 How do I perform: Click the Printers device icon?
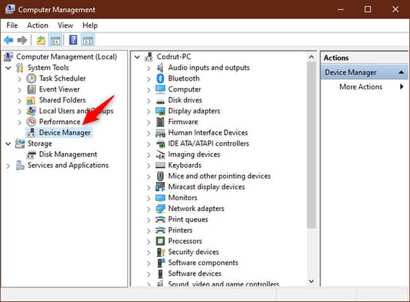click(x=161, y=230)
